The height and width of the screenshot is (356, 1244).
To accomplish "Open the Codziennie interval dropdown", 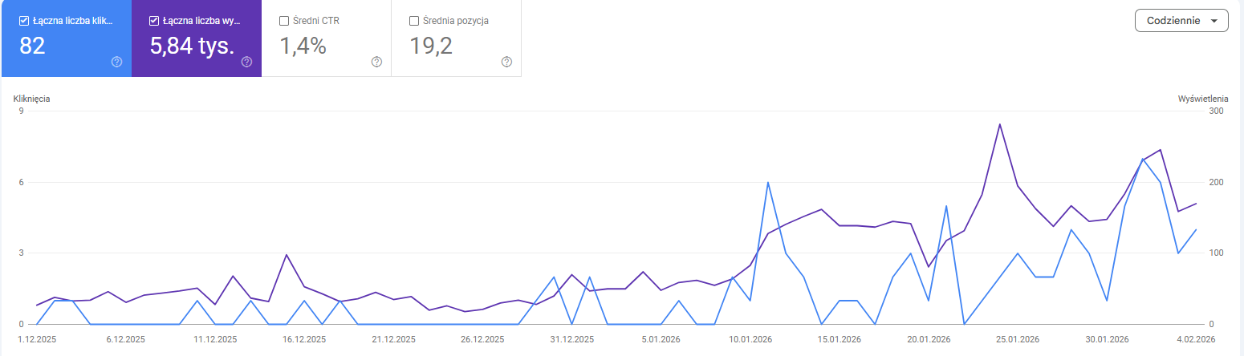I will pos(1181,21).
